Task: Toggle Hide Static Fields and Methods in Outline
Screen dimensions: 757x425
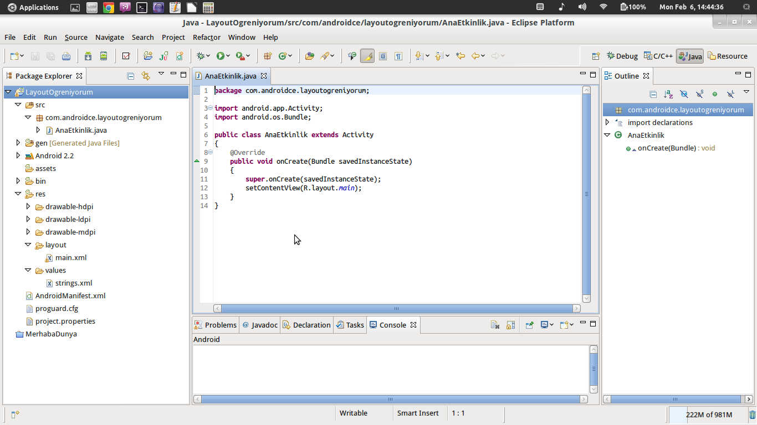Action: coord(699,94)
